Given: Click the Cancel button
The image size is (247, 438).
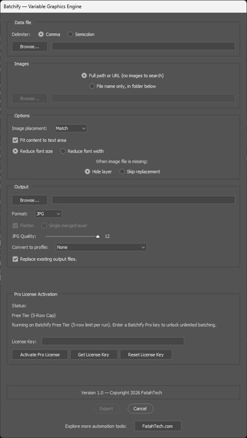Looking at the screenshot, I should click(140, 409).
